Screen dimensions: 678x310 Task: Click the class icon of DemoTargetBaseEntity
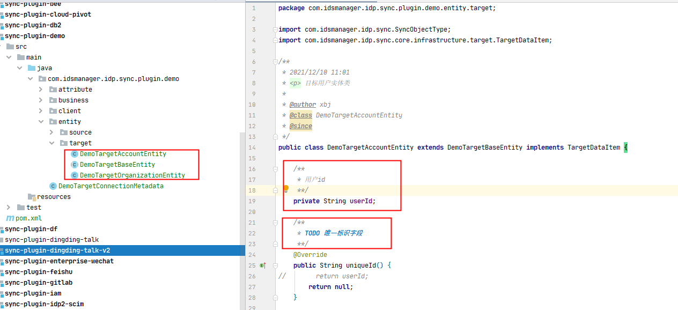(x=74, y=165)
